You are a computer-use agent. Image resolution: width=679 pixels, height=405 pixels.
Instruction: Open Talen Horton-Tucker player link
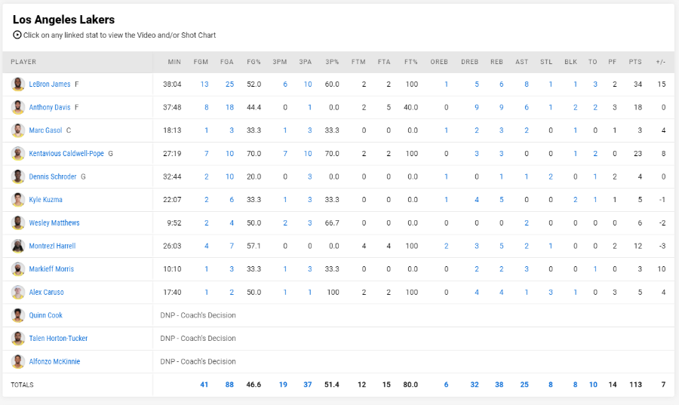point(58,339)
